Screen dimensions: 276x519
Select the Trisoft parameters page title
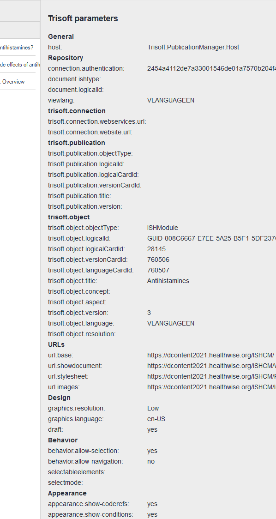point(83,18)
